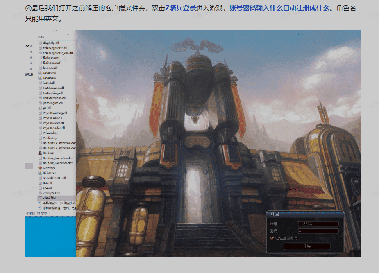Click the Raiderz application file icon
Viewport: 379px width, 273px height.
pos(40,153)
